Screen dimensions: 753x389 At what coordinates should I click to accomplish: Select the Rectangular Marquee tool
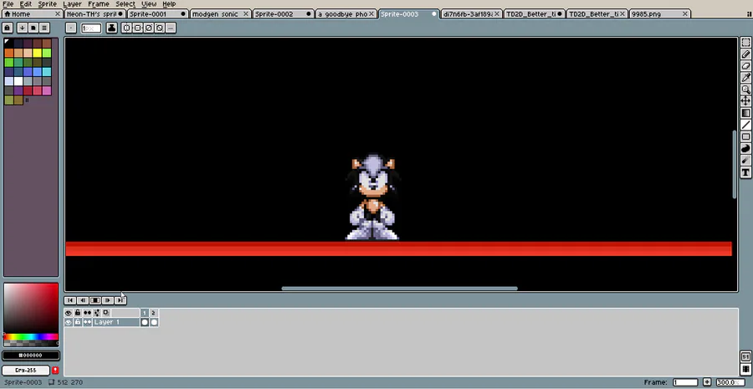point(745,43)
